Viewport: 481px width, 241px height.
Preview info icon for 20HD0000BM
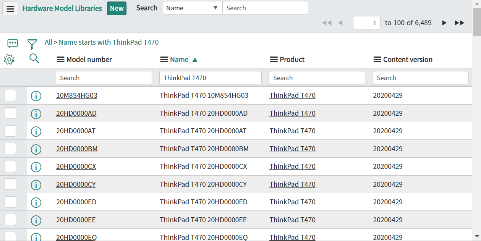(x=36, y=149)
